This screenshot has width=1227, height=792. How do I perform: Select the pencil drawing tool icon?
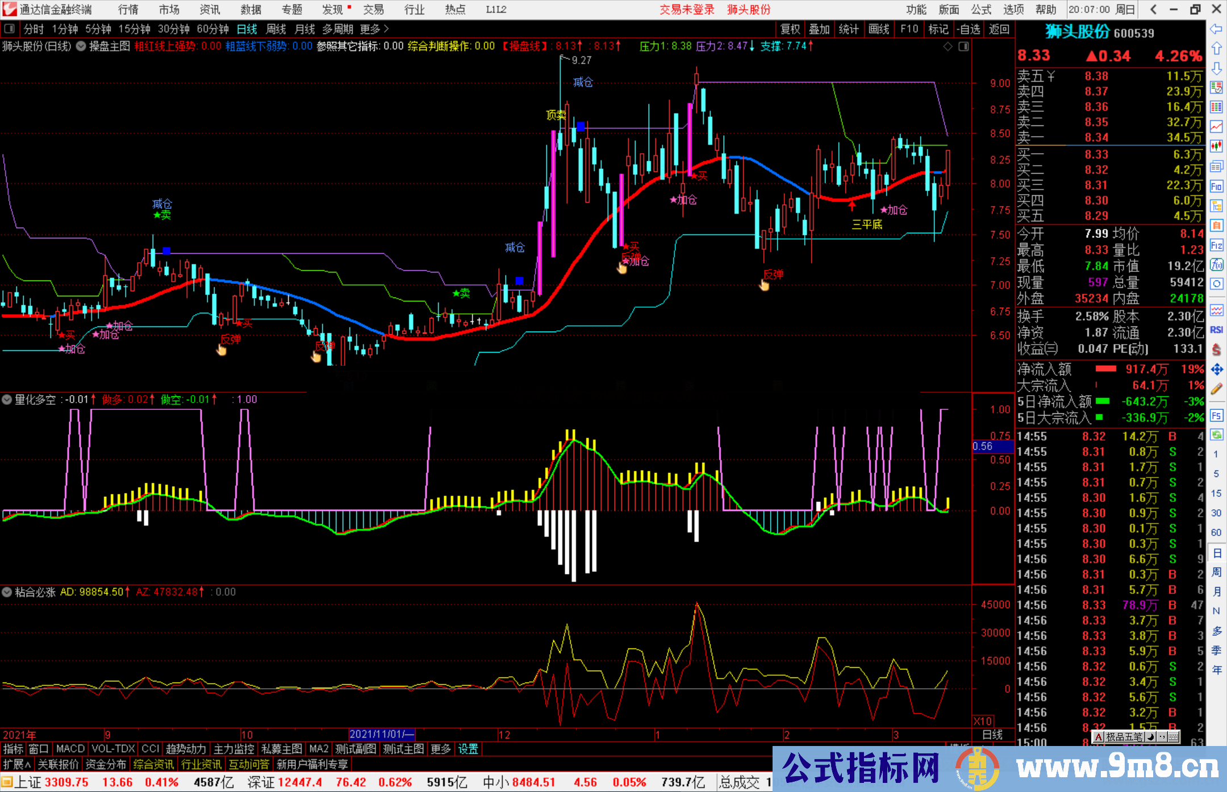(x=1216, y=389)
